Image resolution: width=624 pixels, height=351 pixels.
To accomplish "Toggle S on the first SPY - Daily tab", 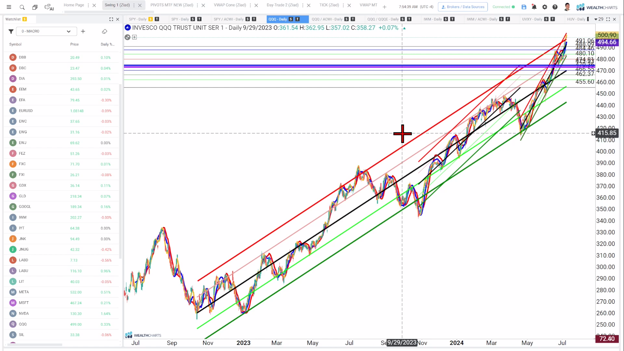I will (150, 19).
